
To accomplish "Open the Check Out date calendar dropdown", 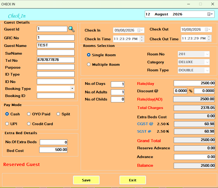I will (208, 29).
